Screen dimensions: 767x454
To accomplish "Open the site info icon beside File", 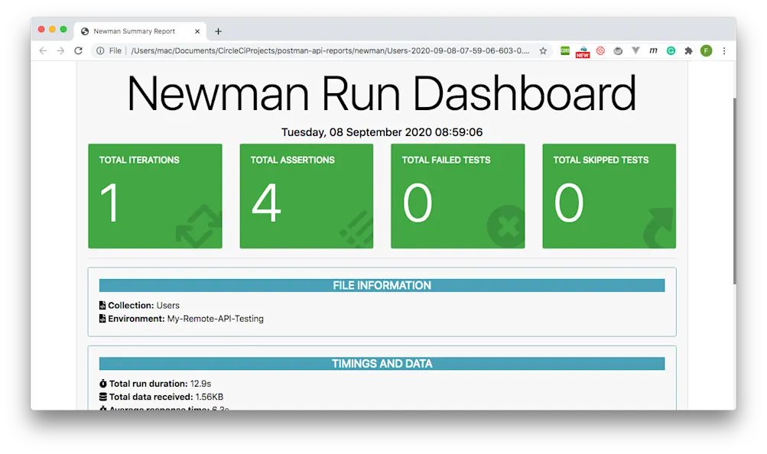I will coord(100,50).
